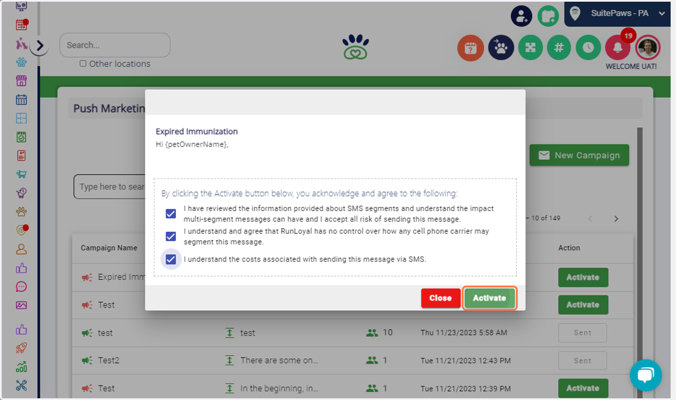Click the New Campaign button

579,155
